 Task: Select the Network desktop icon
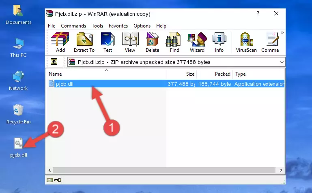click(x=18, y=81)
